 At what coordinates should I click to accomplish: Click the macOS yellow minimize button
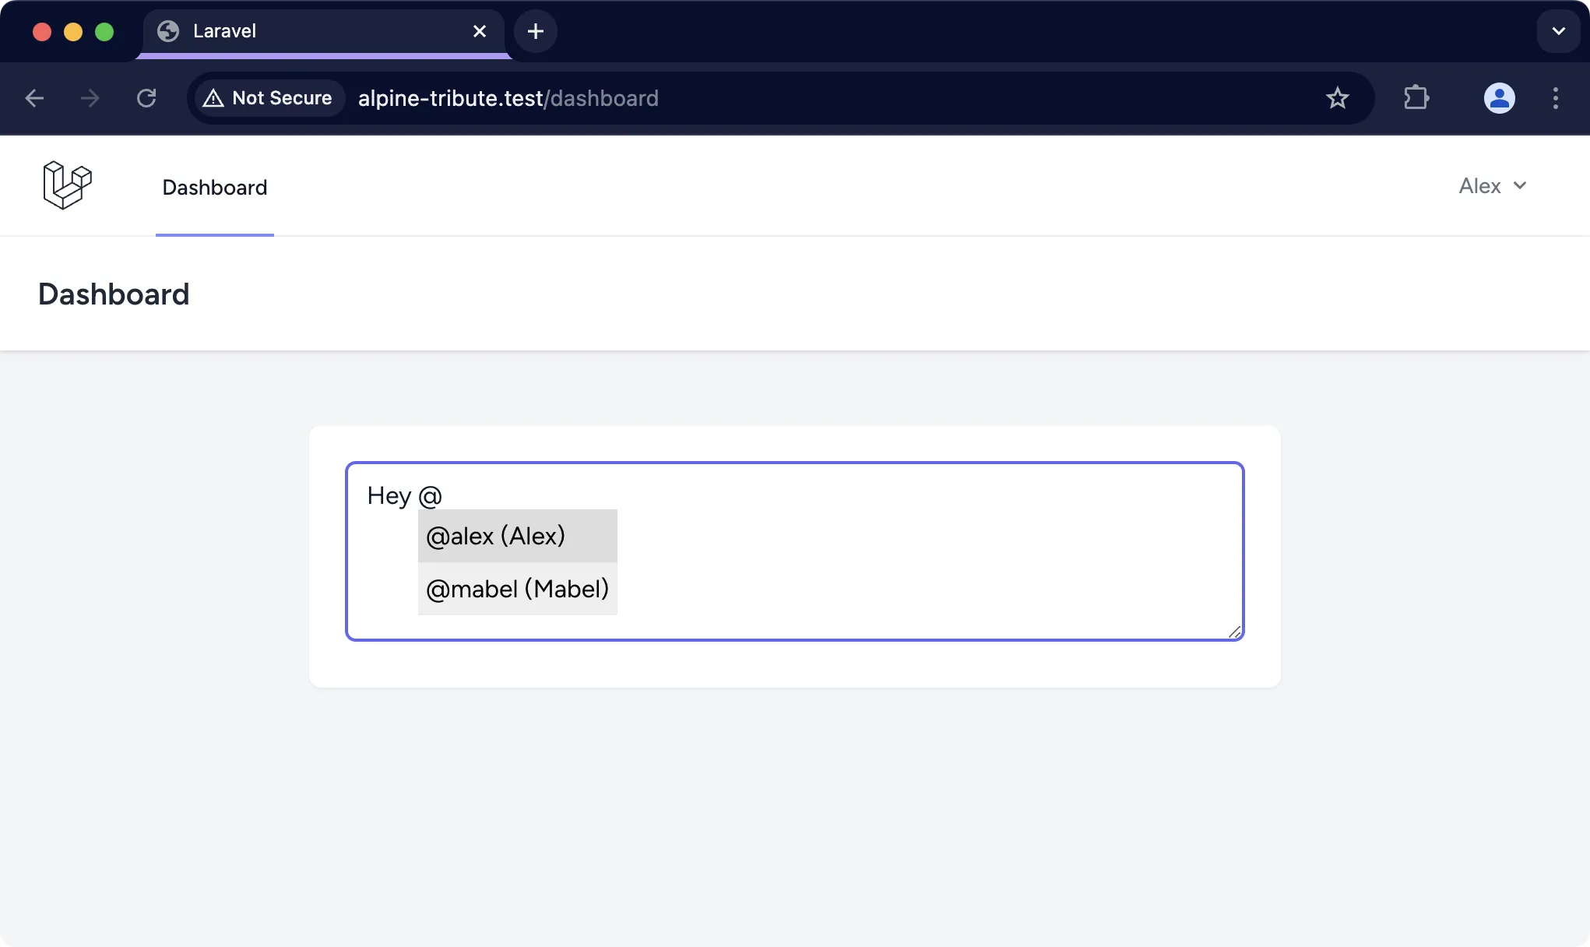click(x=73, y=32)
